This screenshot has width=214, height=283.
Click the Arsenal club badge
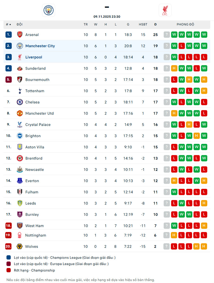20,35
